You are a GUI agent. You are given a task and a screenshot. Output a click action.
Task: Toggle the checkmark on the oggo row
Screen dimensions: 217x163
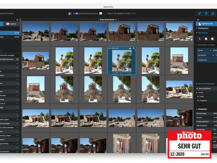tap(17, 107)
